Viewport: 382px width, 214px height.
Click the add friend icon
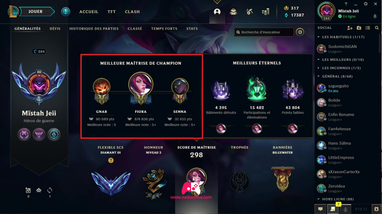tap(350, 28)
